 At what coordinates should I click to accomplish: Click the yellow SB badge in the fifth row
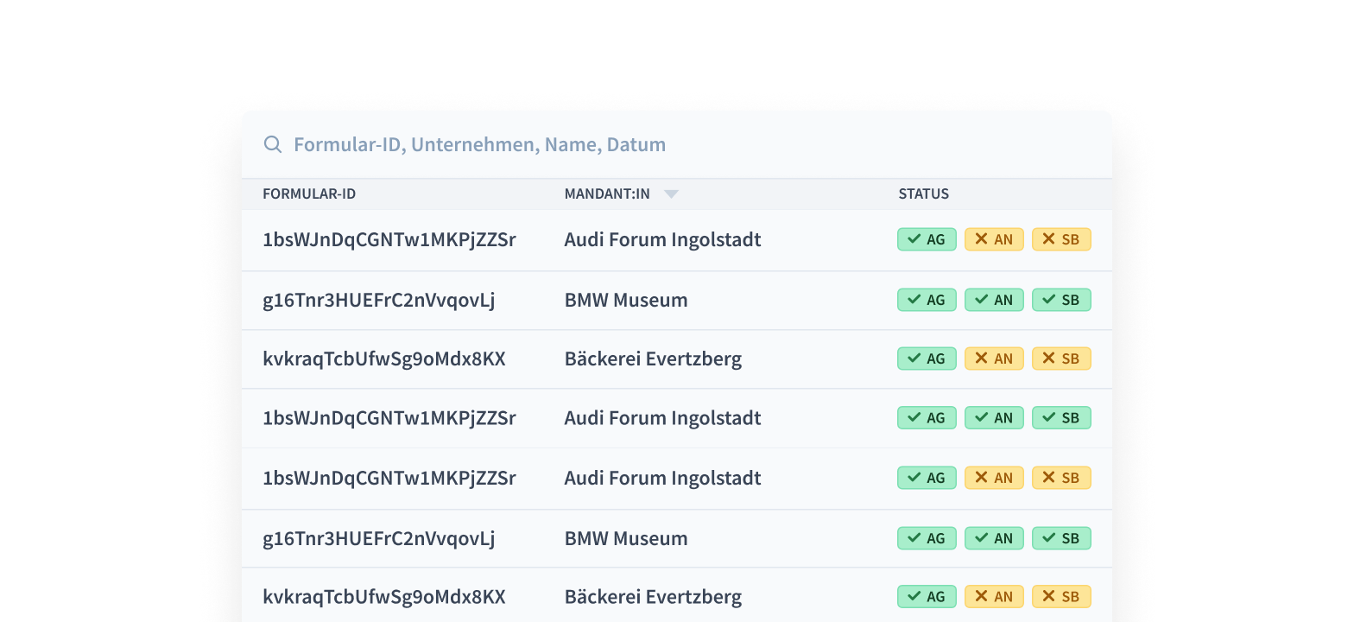pyautogui.click(x=1061, y=478)
